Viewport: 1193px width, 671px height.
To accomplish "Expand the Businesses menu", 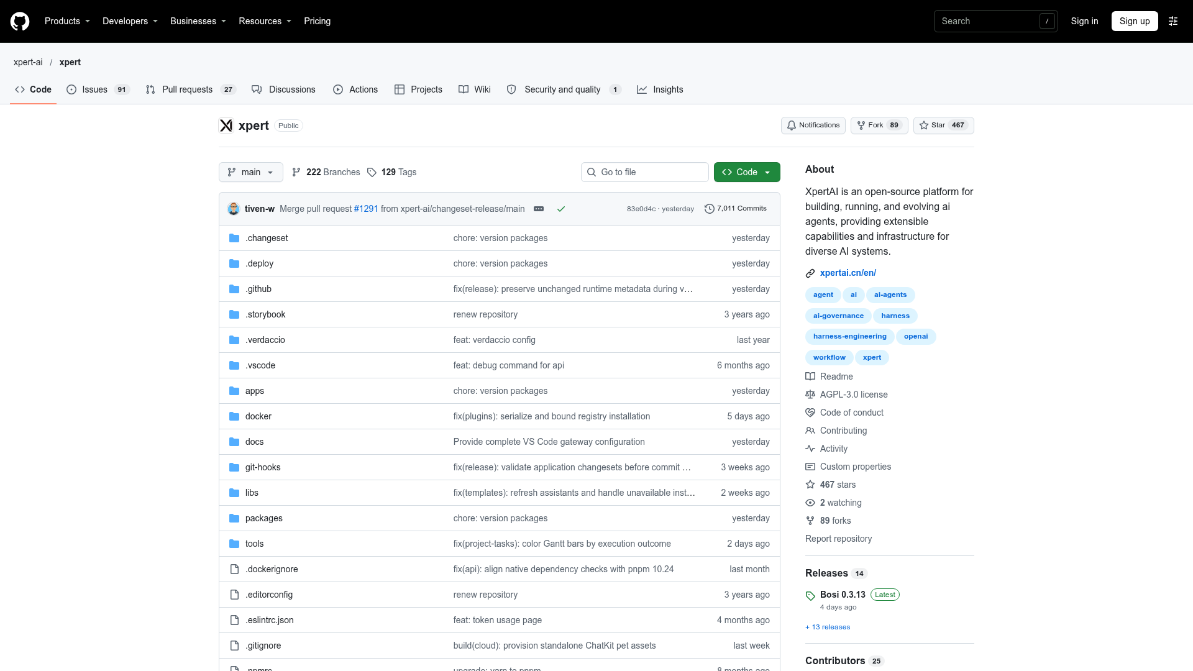I will tap(198, 21).
